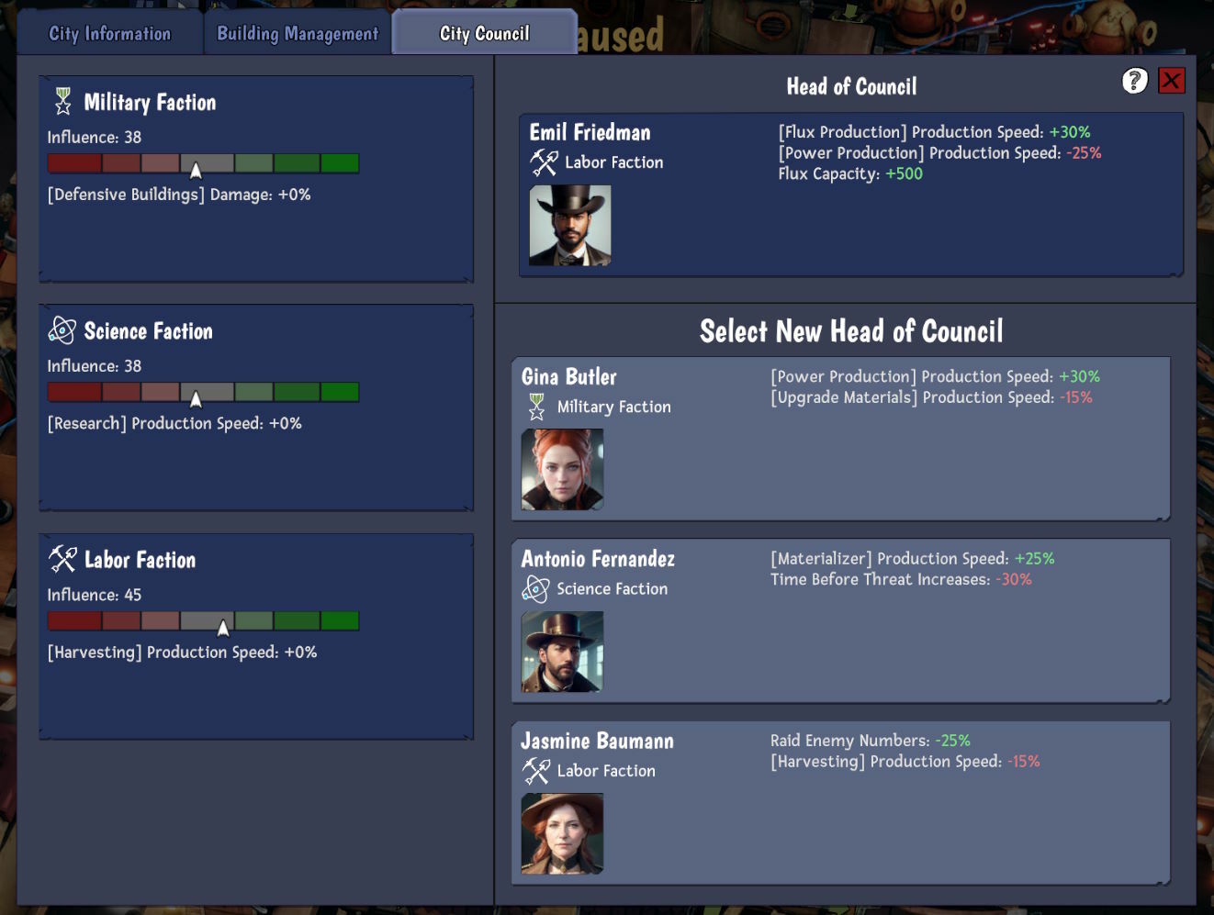Screen dimensions: 1214x915
Task: Click Gina Butler's portrait thumbnail
Action: coord(562,470)
